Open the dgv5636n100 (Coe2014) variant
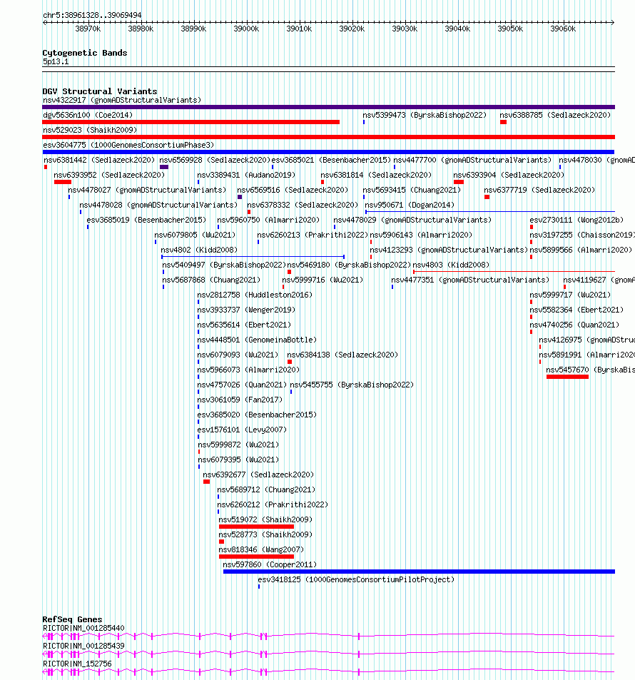Viewport: 635px width, 680px height. 88,115
